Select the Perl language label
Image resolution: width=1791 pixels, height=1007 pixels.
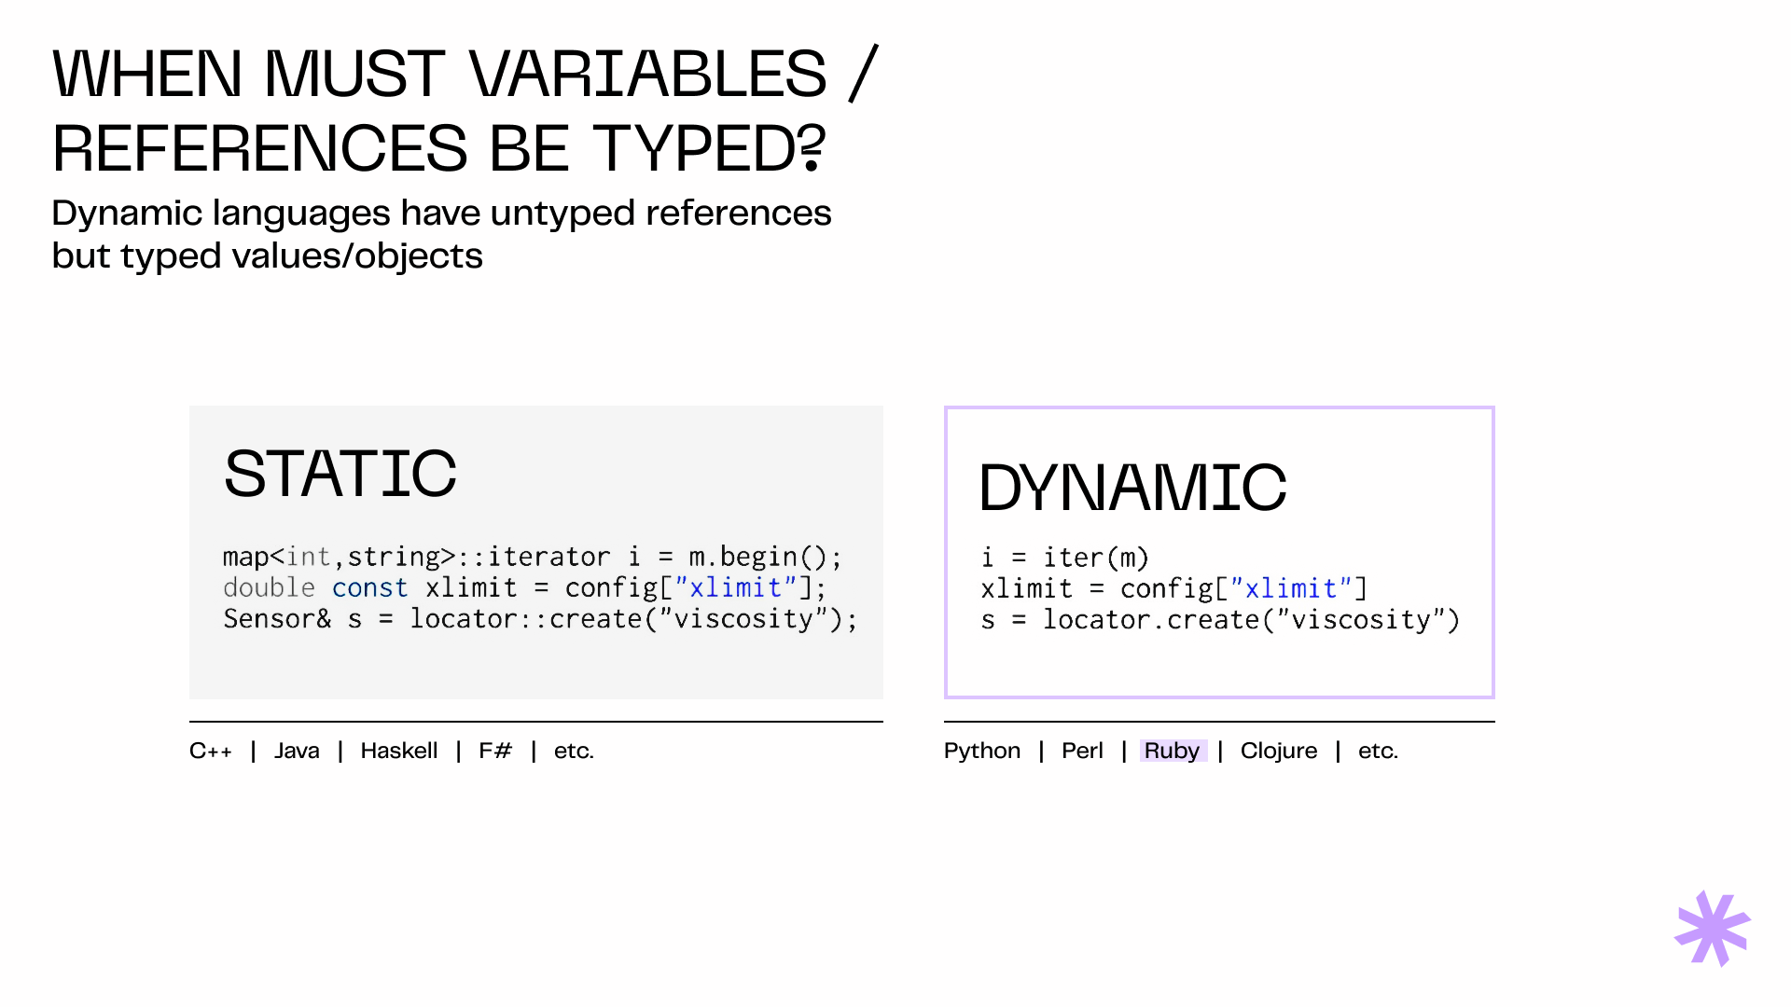pyautogui.click(x=1082, y=751)
